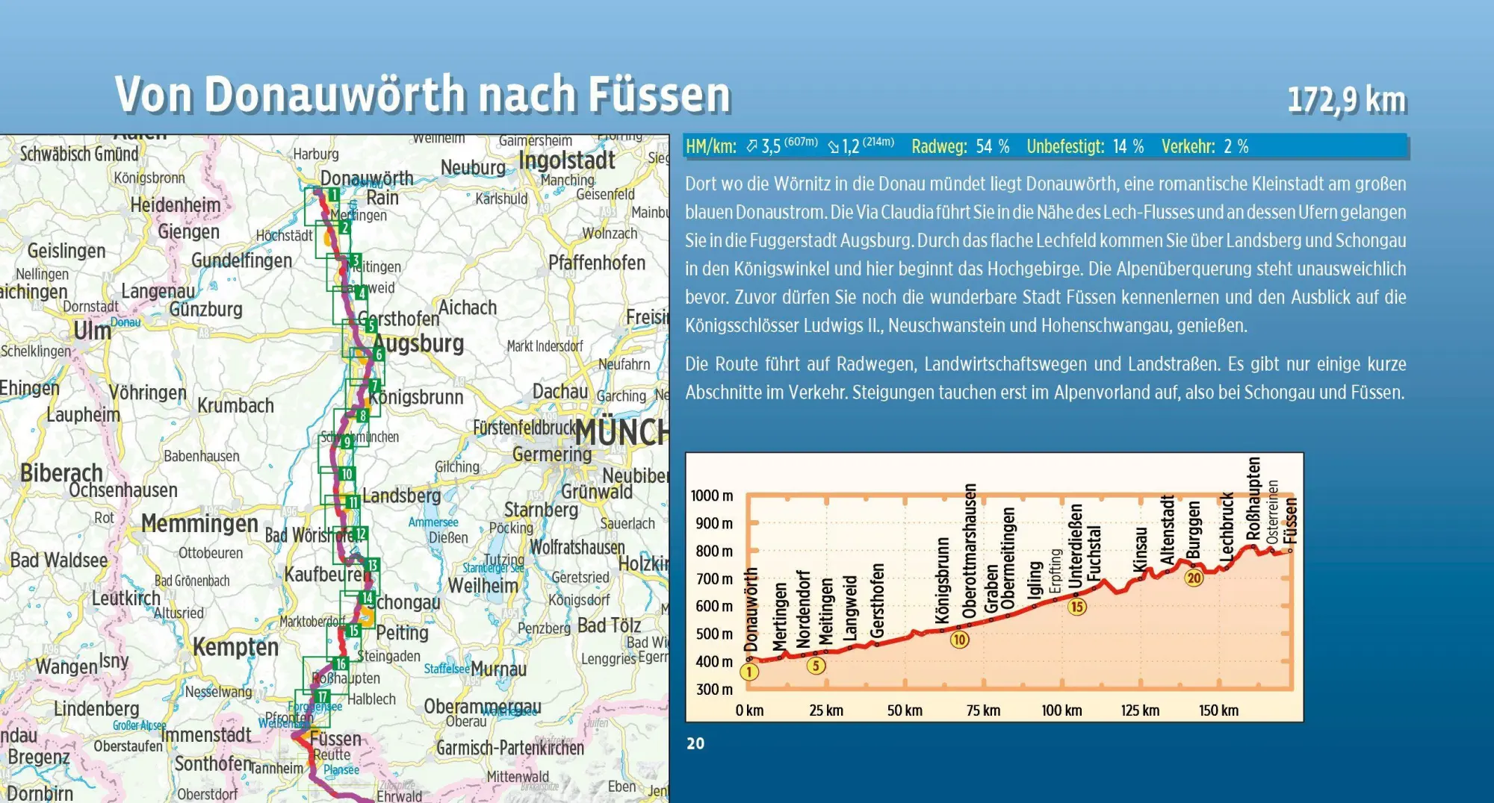Viewport: 1494px width, 803px height.
Task: Click yellow profile marker 20 below Burggen
Action: click(1194, 578)
